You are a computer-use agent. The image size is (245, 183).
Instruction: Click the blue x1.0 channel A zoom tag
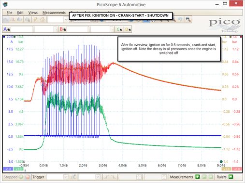tap(8, 169)
